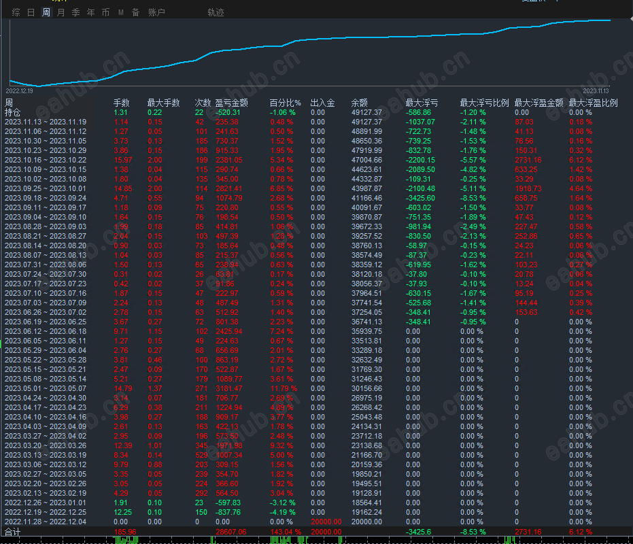Sort by the 出入金 column header
Viewport: 633px width, 544px height.
tap(322, 103)
